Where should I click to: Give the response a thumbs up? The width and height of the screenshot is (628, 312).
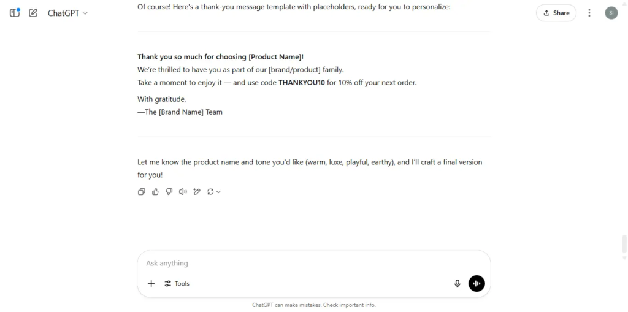(x=155, y=192)
